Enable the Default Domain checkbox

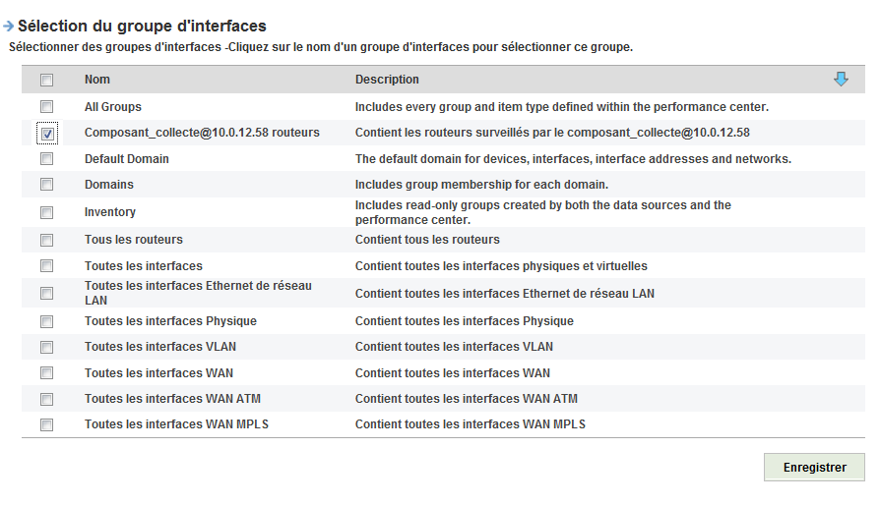point(47,158)
